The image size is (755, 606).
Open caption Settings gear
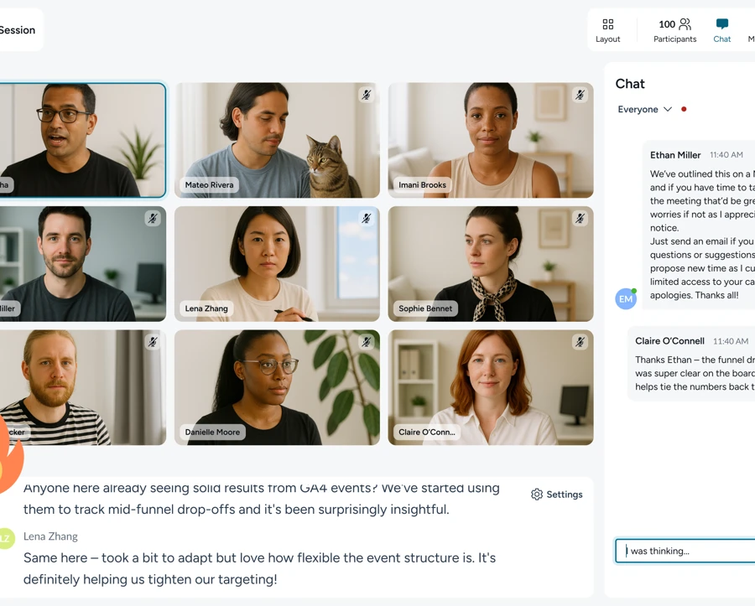pos(557,495)
